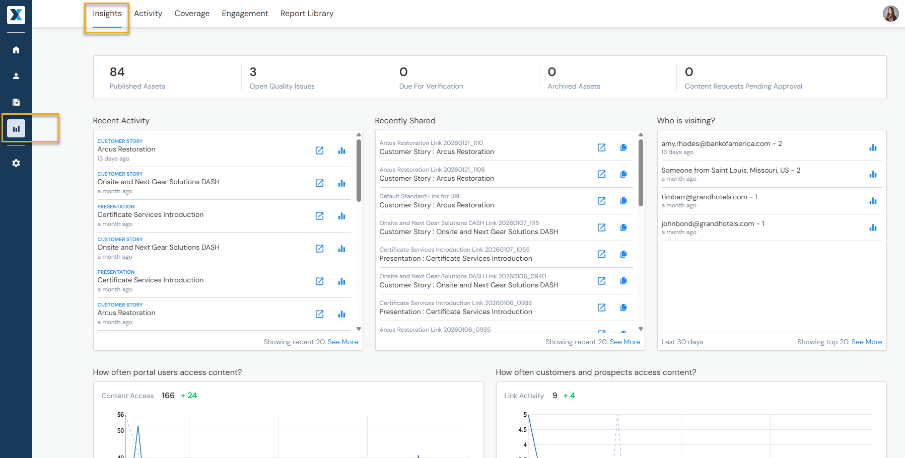Open the Home icon in sidebar

point(16,50)
